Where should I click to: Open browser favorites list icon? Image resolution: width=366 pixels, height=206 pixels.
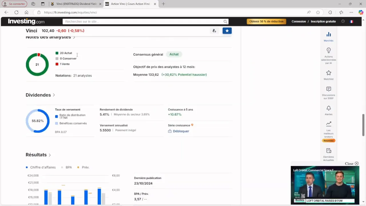tap(341, 12)
